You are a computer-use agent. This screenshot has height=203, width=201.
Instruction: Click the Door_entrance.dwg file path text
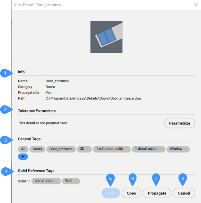coord(93,98)
